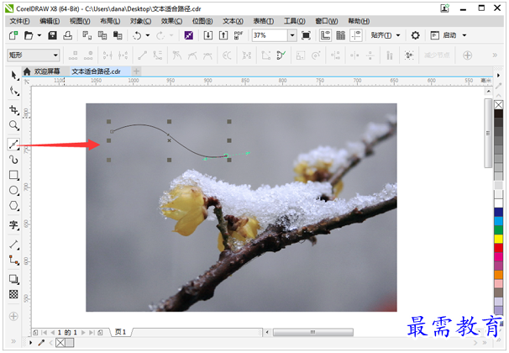This screenshot has height=353, width=509.
Task: Expand the Undo history dropdown arrow
Action: click(148, 35)
